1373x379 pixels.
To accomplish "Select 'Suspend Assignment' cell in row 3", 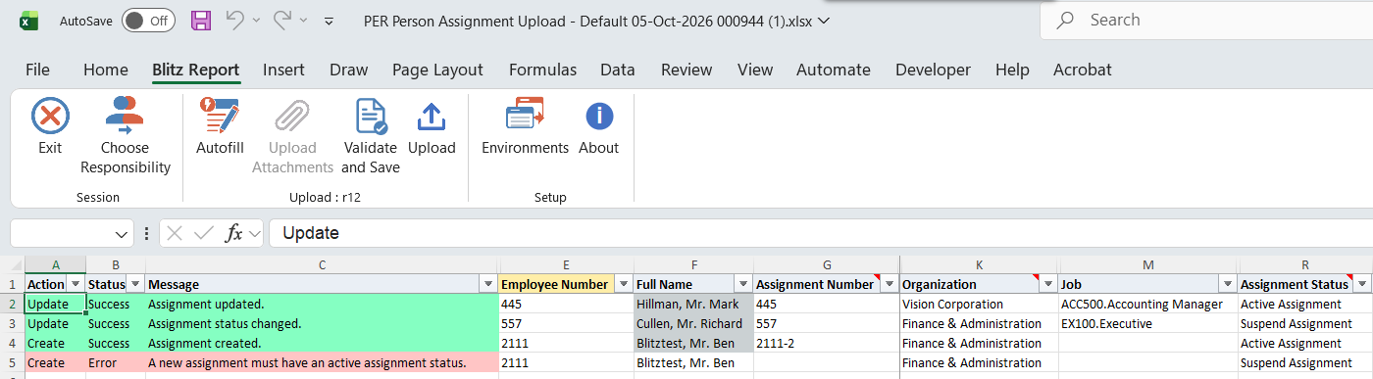I will point(1304,323).
